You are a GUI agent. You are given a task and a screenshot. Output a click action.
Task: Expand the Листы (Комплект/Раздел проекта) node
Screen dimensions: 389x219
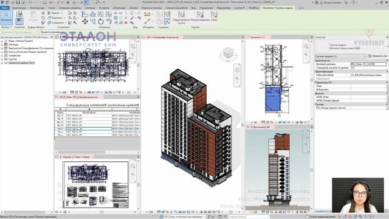2,52
